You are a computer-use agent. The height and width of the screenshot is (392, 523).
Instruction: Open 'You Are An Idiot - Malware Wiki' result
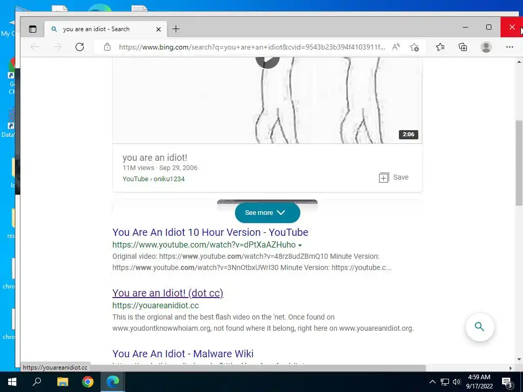pos(183,353)
